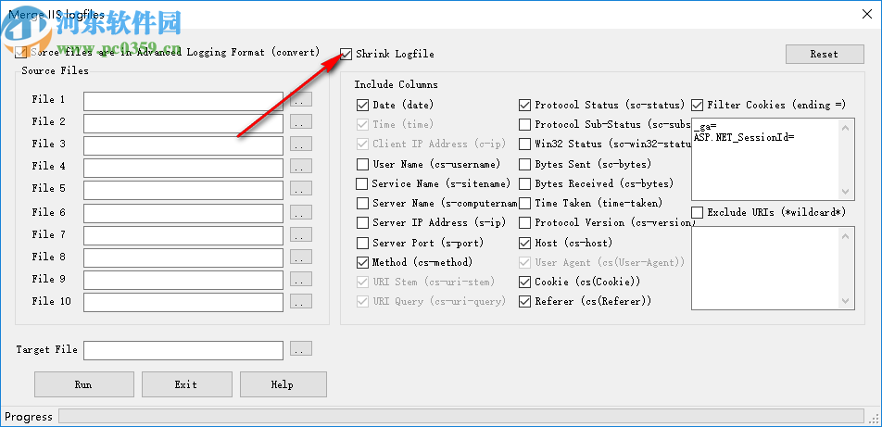The width and height of the screenshot is (882, 427).
Task: Click Filter Cookies list scroll-down arrow
Action: tap(846, 192)
